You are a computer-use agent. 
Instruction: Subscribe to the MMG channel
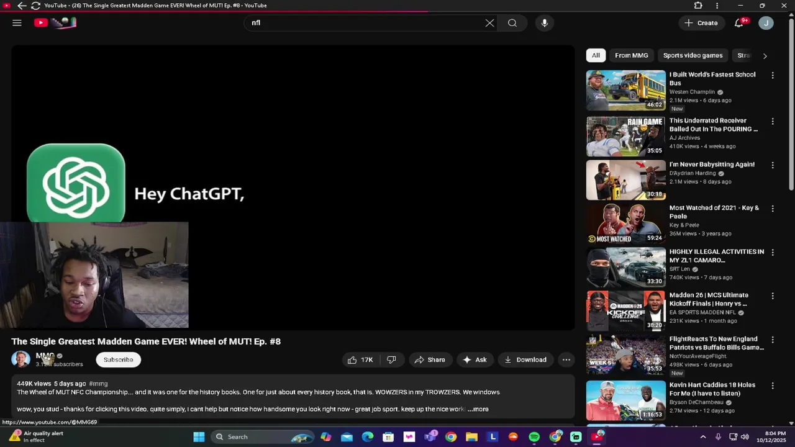(118, 359)
